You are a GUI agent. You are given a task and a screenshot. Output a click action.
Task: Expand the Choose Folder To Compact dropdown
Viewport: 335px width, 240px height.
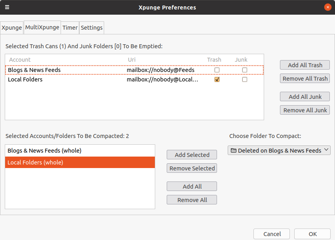click(x=279, y=150)
